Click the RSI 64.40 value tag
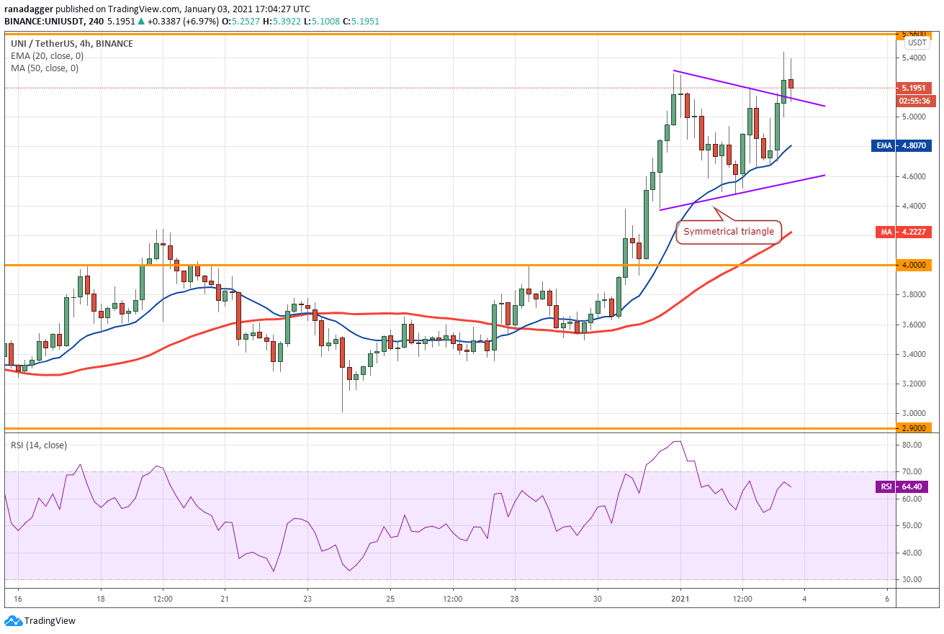The image size is (944, 634). click(x=903, y=487)
